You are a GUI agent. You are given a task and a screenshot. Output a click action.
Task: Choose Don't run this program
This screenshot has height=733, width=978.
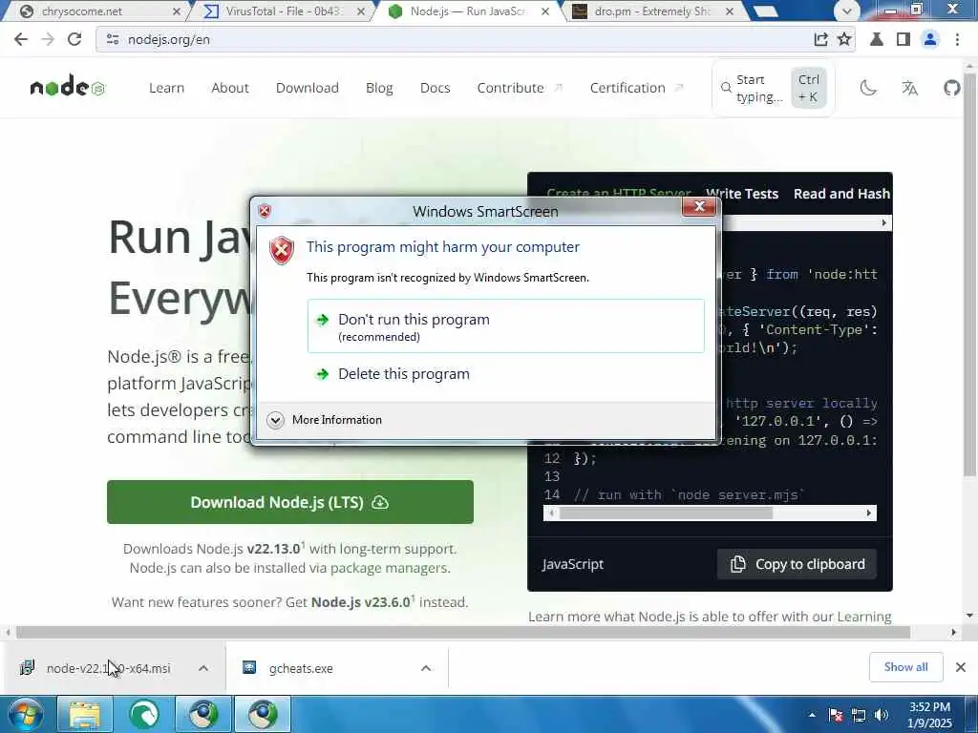[506, 326]
